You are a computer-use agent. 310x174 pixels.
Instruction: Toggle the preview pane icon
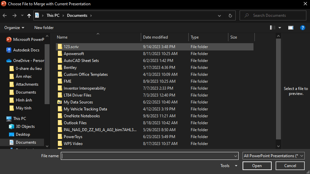[x=291, y=28]
